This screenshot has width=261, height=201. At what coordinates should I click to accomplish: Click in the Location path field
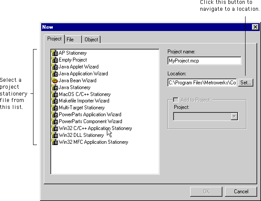[x=202, y=83]
